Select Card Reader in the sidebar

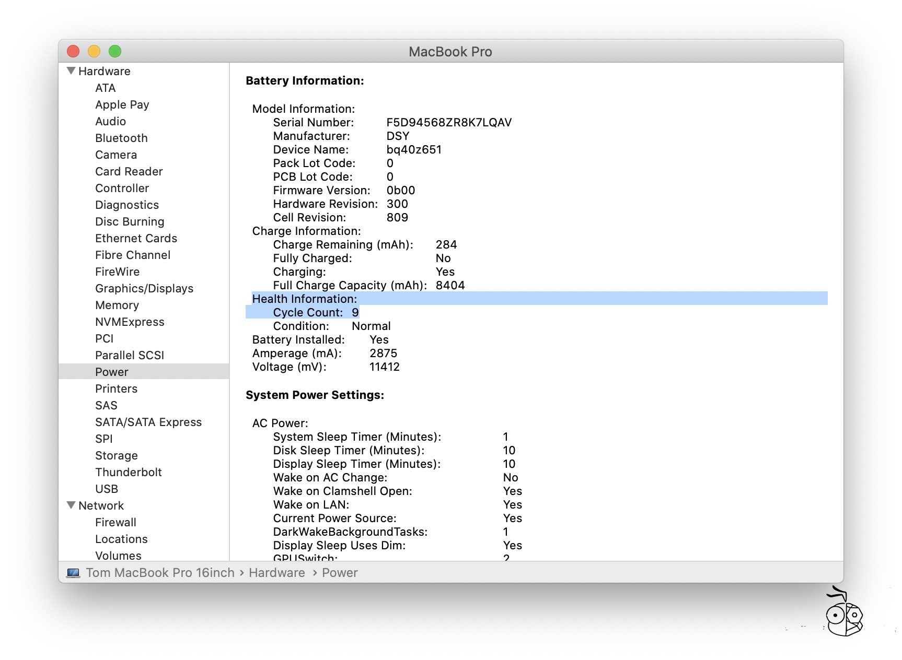(129, 171)
